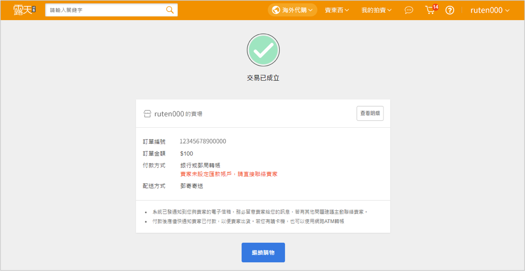
Task: Click the green checkmark success icon
Action: tap(263, 50)
